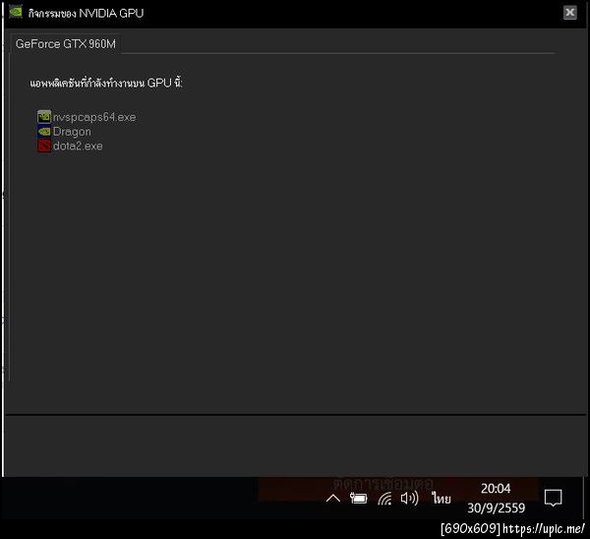Open the Wi-Fi network tray icon
Image resolution: width=590 pixels, height=539 pixels.
coord(384,499)
